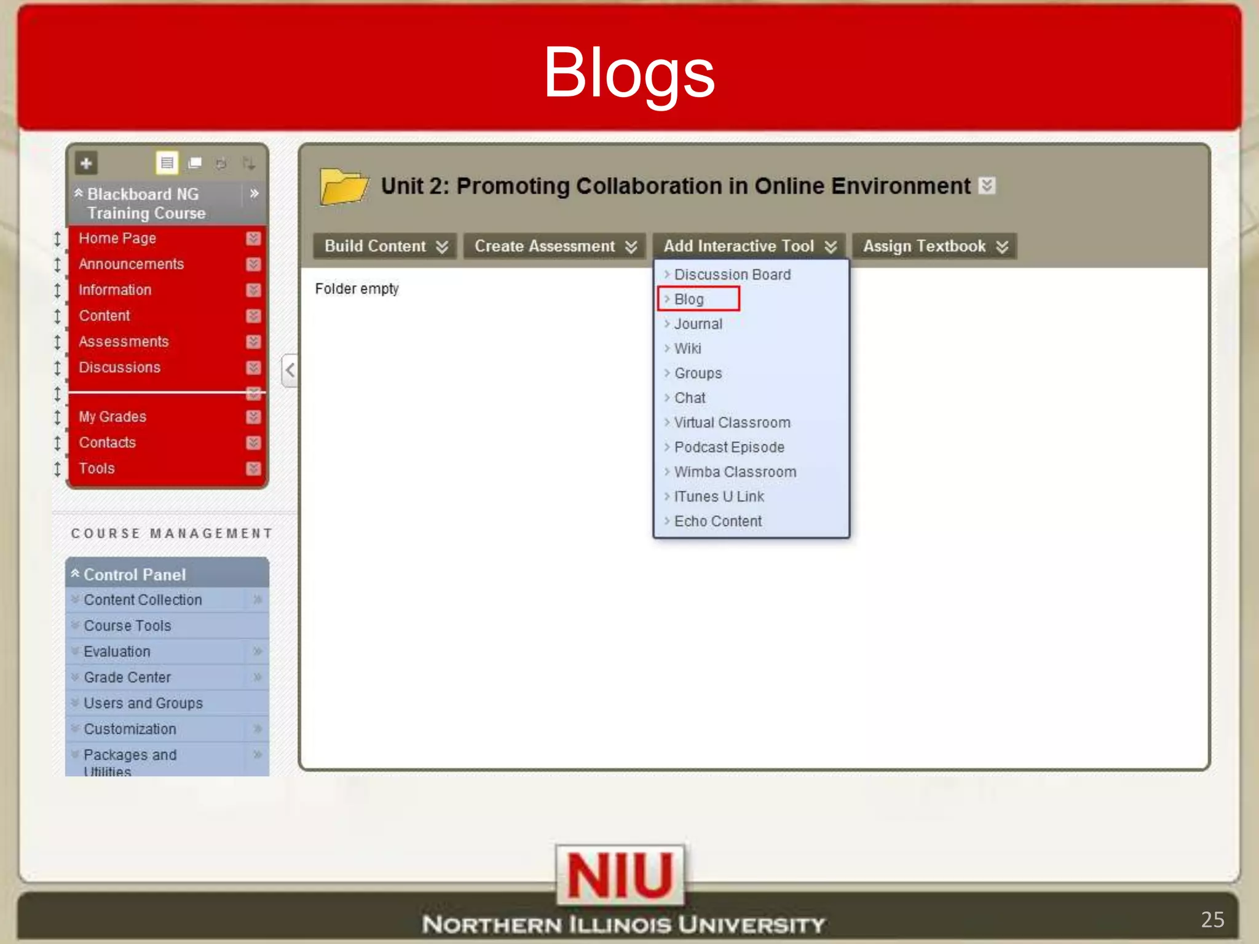Click the drag handle beside Home Page

pyautogui.click(x=57, y=238)
